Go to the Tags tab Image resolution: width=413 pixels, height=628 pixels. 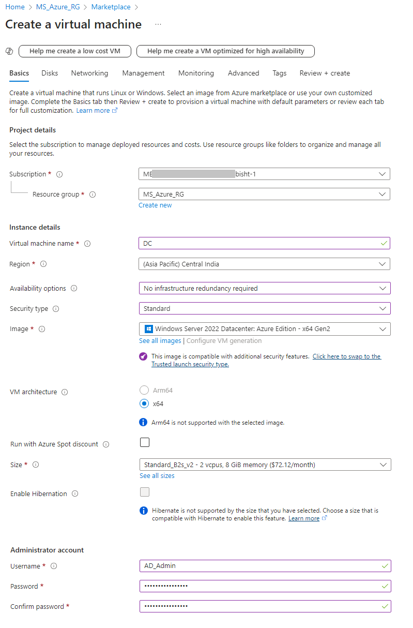[280, 73]
